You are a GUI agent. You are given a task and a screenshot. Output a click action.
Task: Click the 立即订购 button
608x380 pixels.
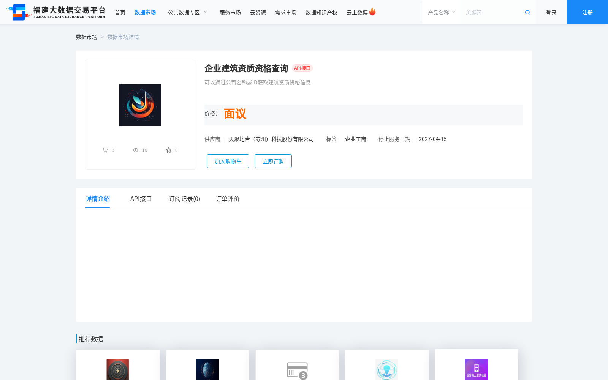(273, 161)
